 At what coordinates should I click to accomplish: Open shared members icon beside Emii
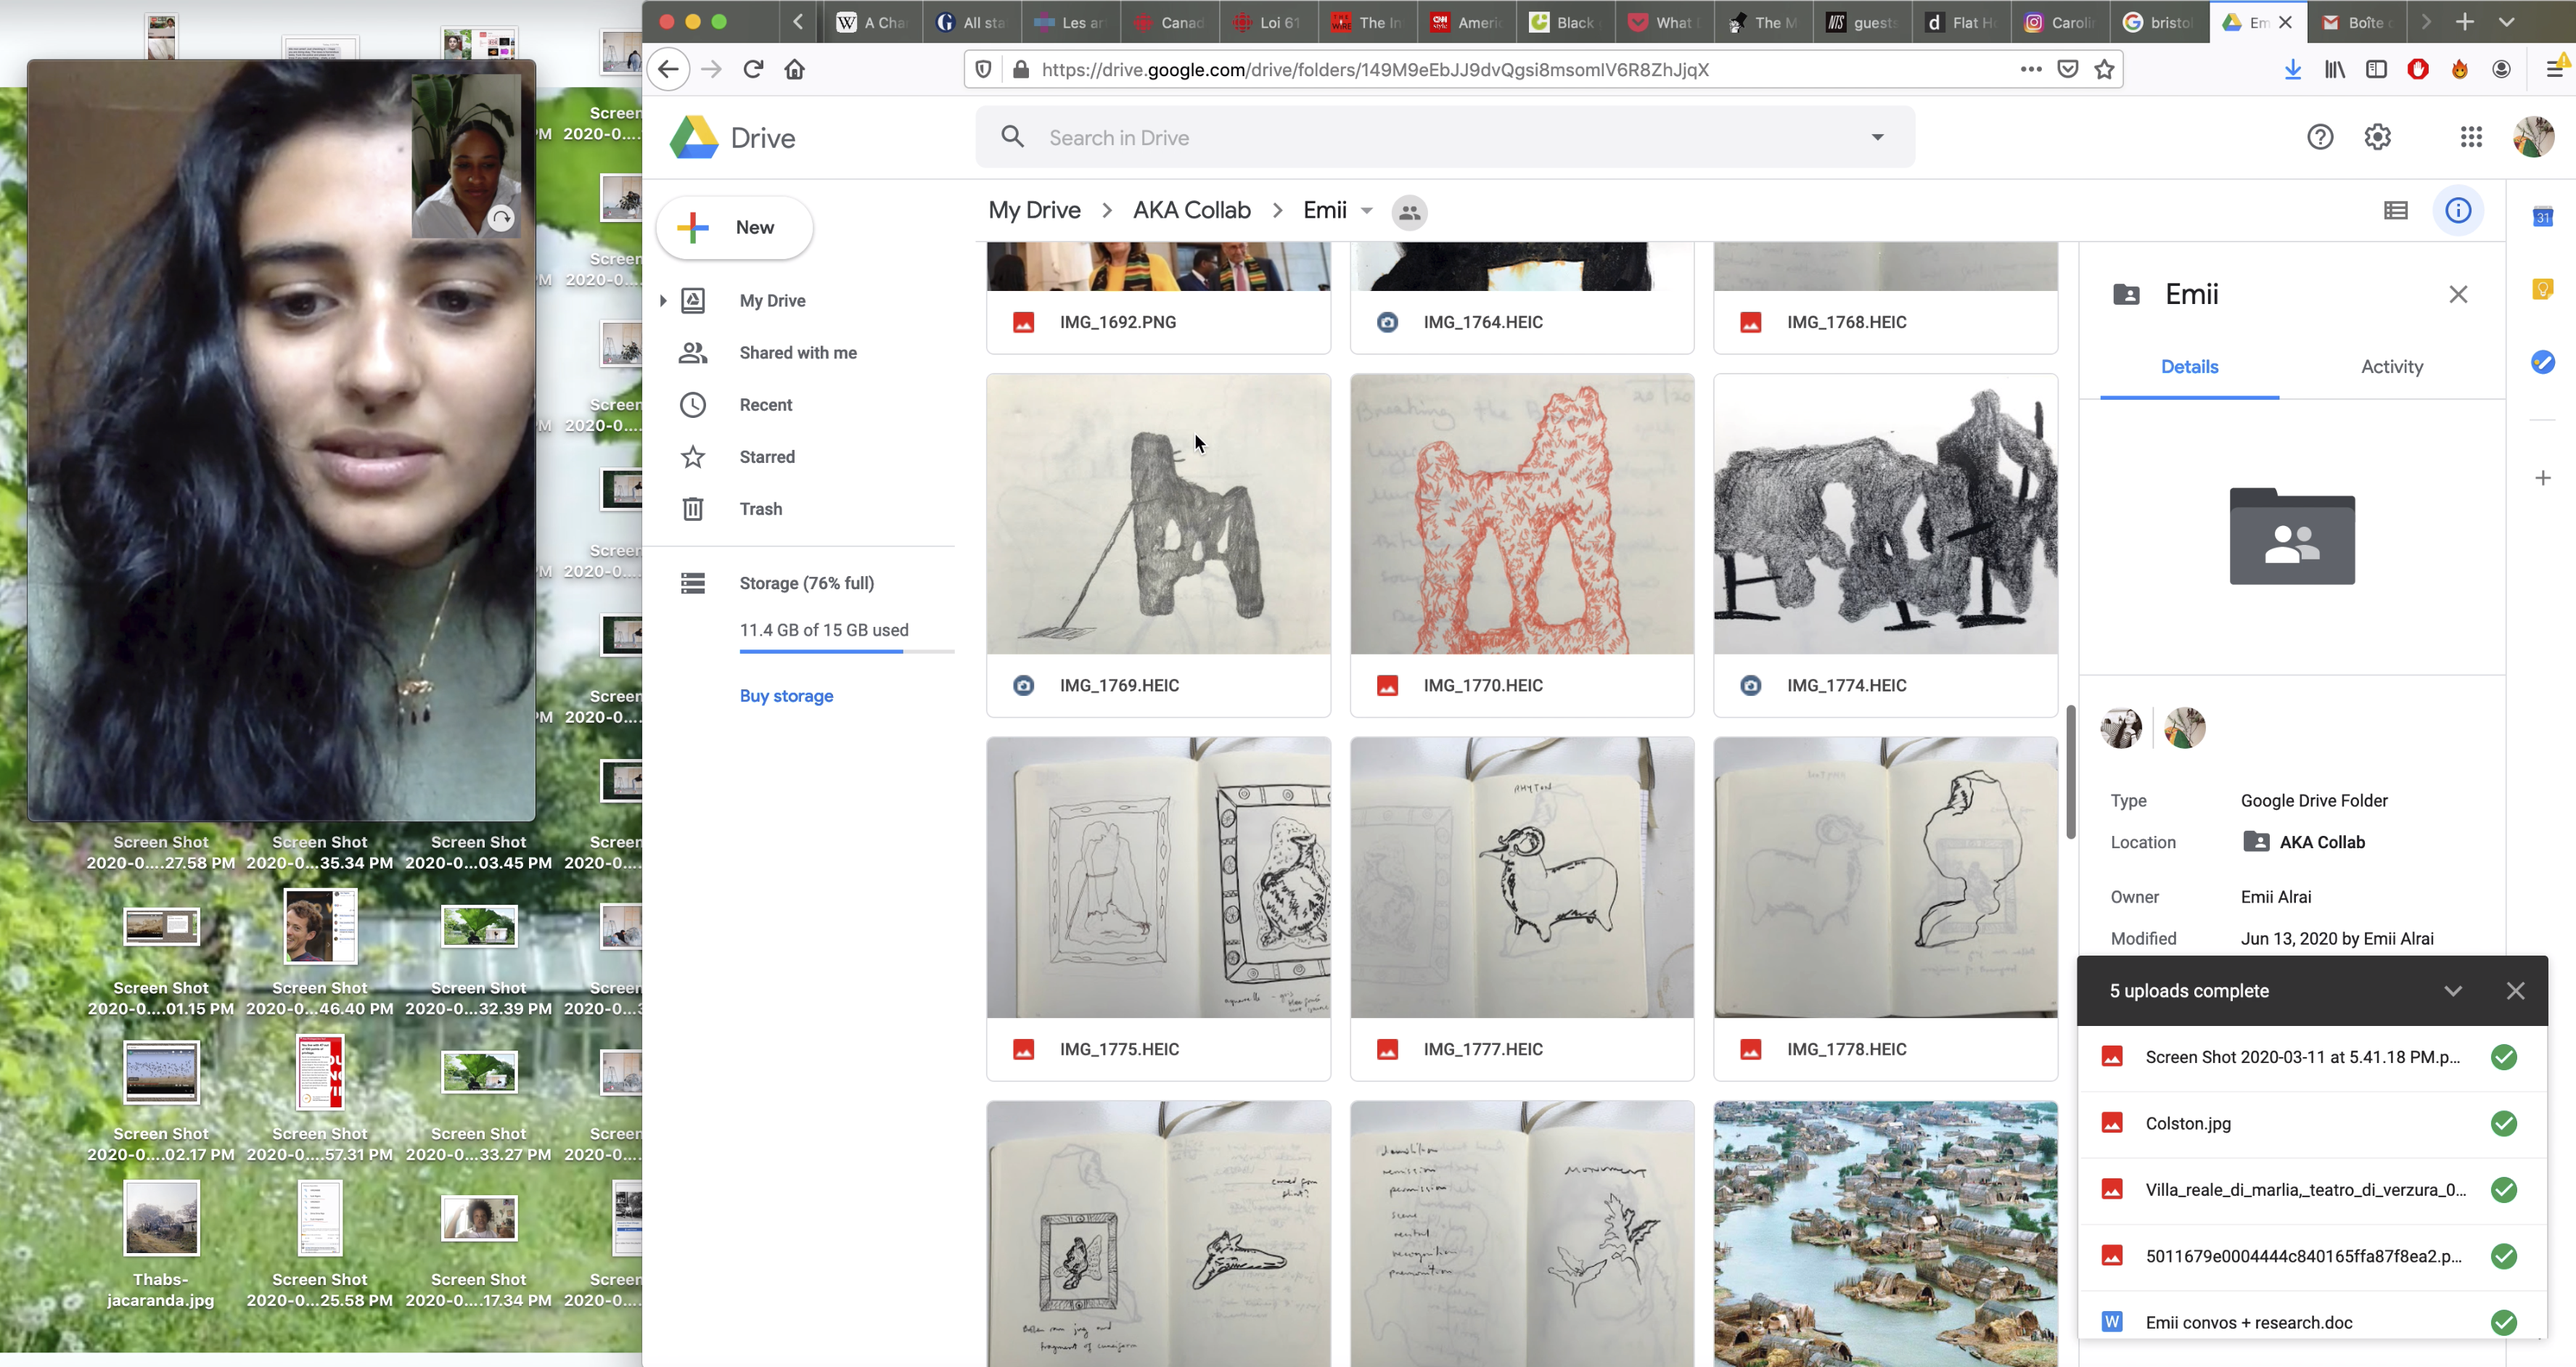pyautogui.click(x=1409, y=212)
